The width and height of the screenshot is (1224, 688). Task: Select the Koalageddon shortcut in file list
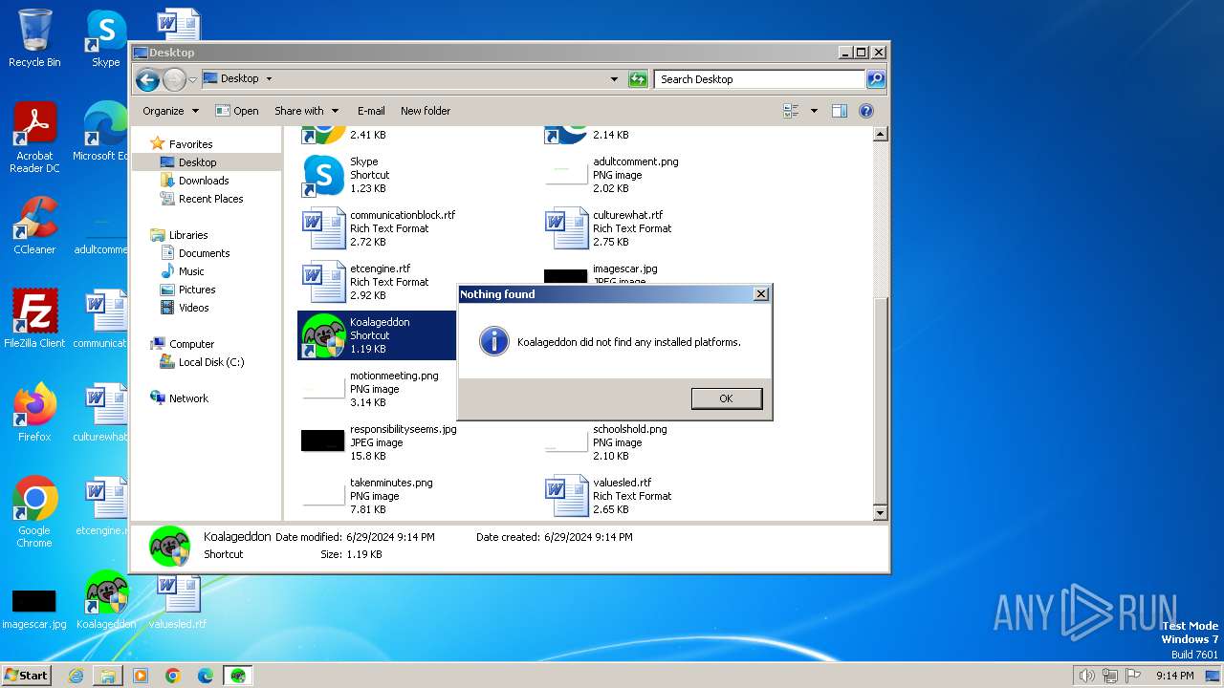pos(378,335)
